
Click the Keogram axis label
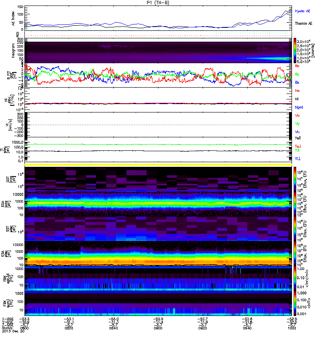(x=13, y=51)
